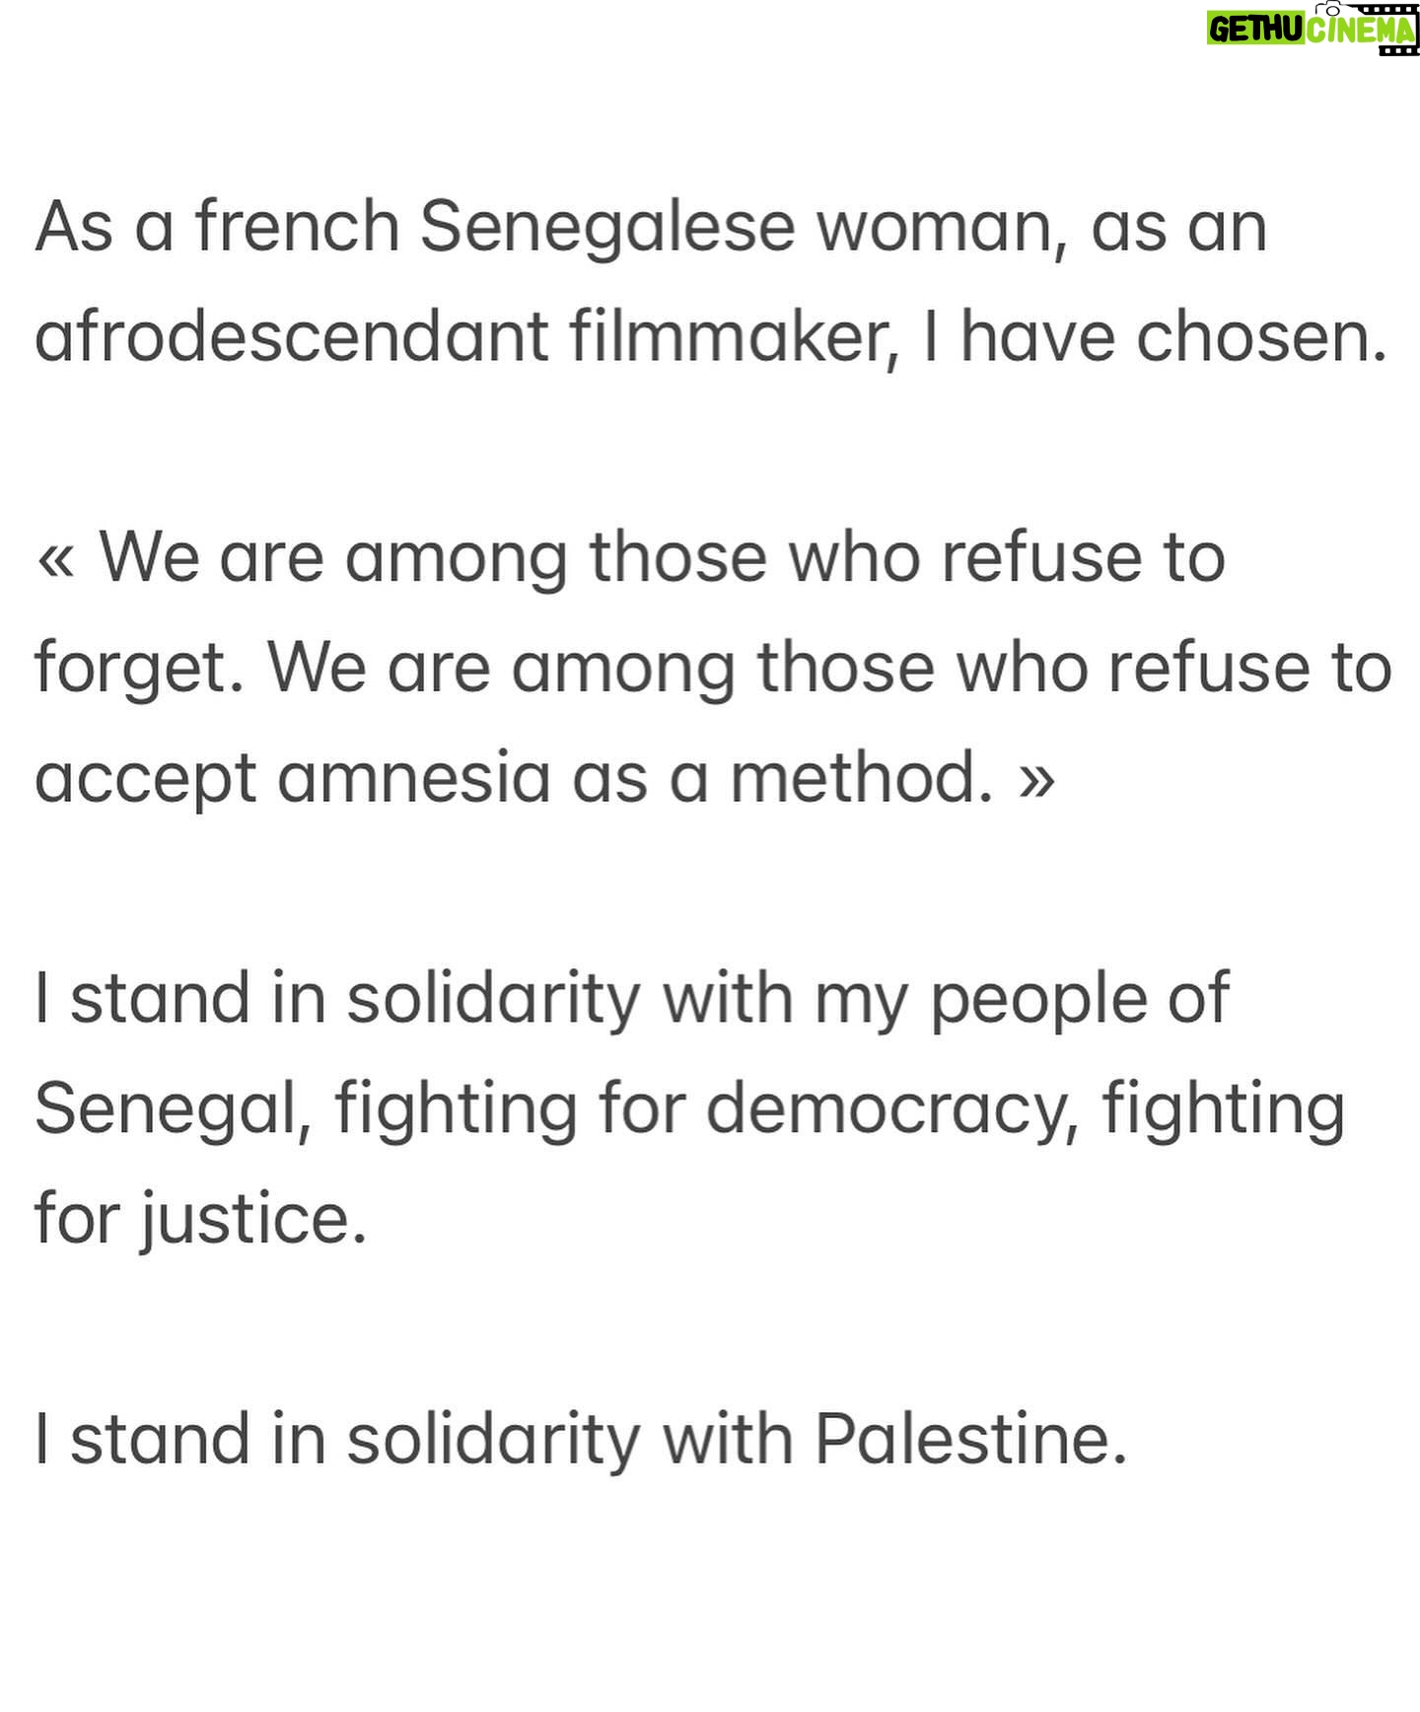The image size is (1420, 1712).
Task: Click the word method in the quote
Action: click(x=860, y=779)
